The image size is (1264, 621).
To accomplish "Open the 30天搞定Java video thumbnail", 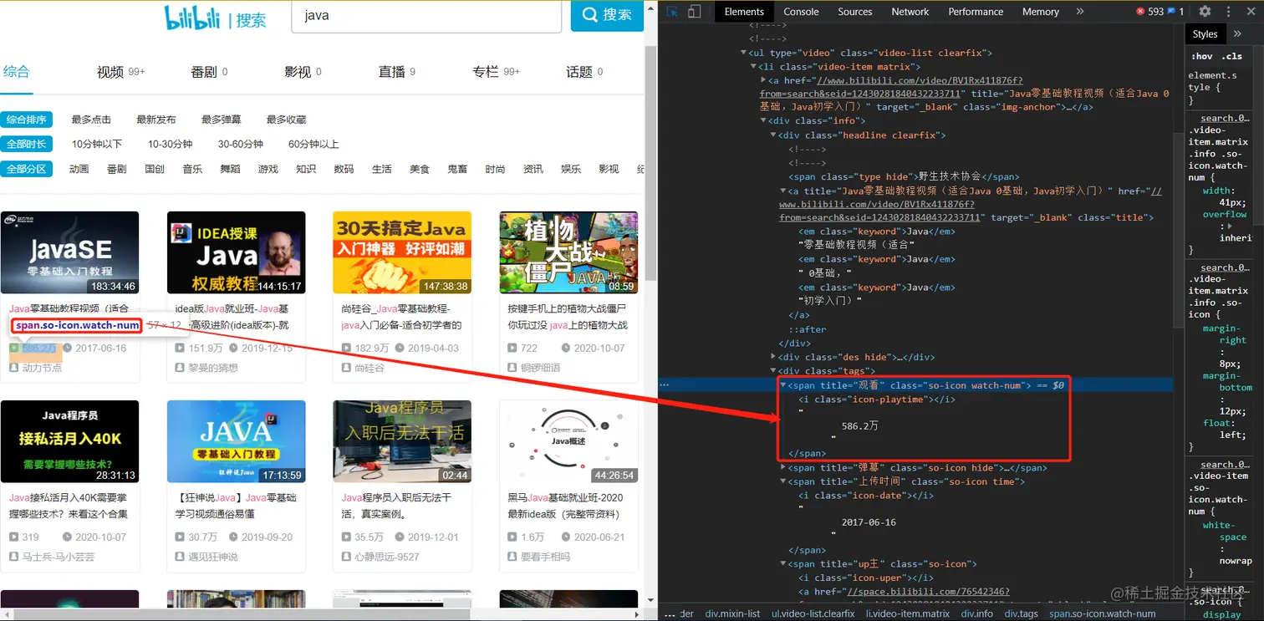I will coord(402,252).
